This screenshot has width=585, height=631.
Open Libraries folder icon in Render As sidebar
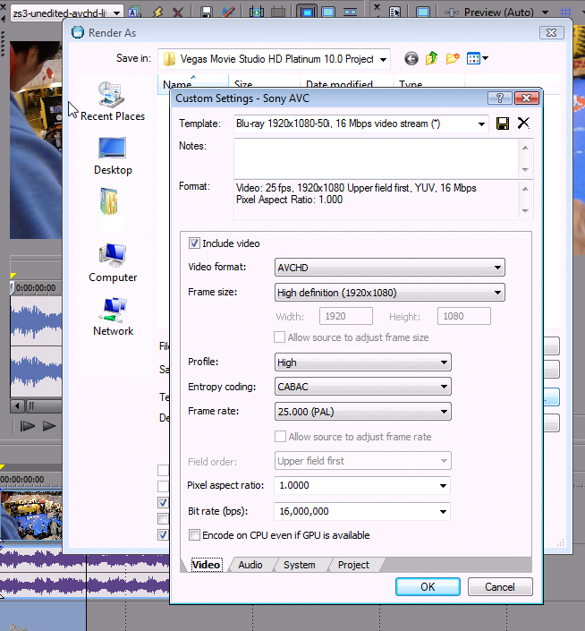pyautogui.click(x=109, y=201)
